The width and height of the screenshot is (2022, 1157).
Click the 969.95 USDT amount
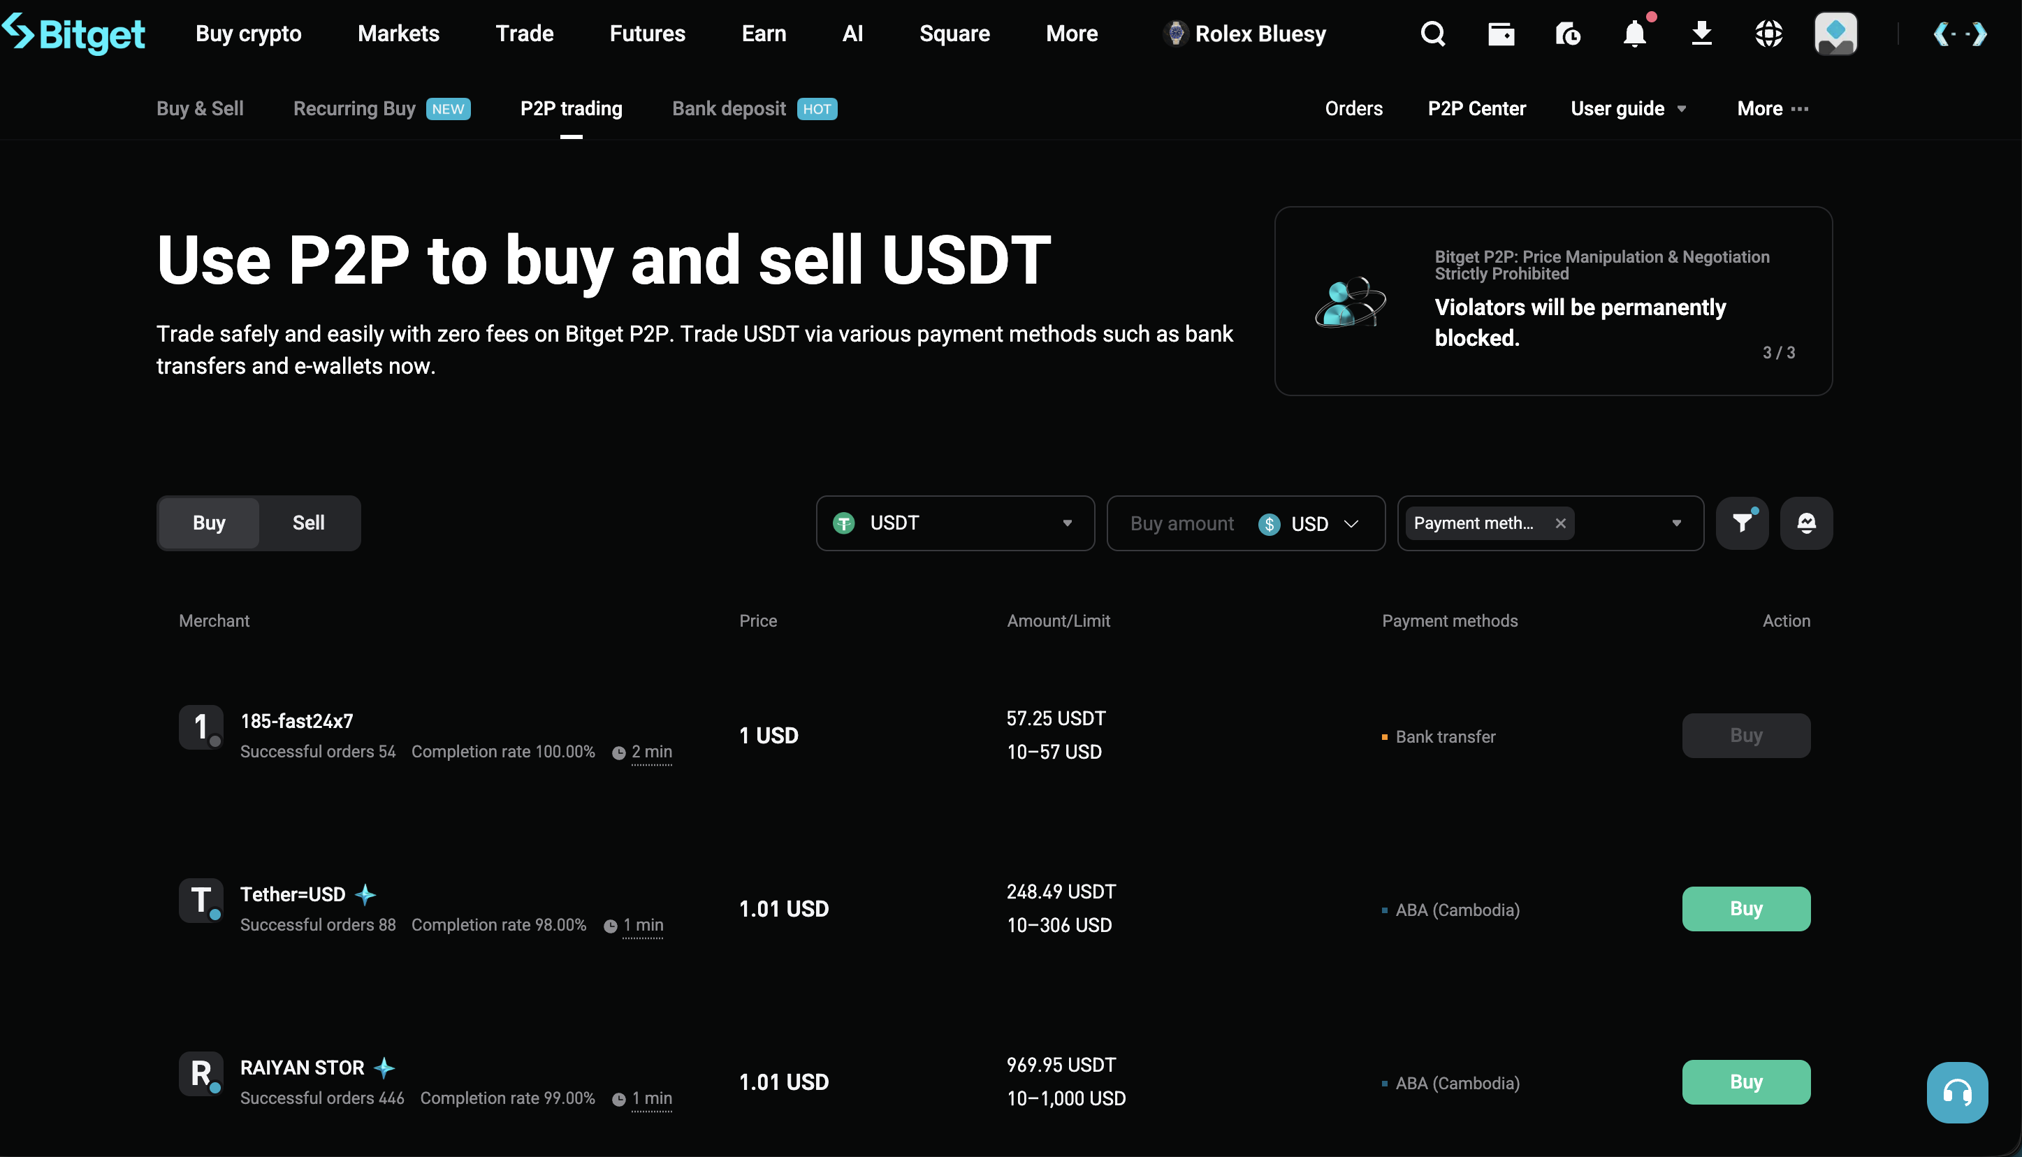pos(1061,1065)
